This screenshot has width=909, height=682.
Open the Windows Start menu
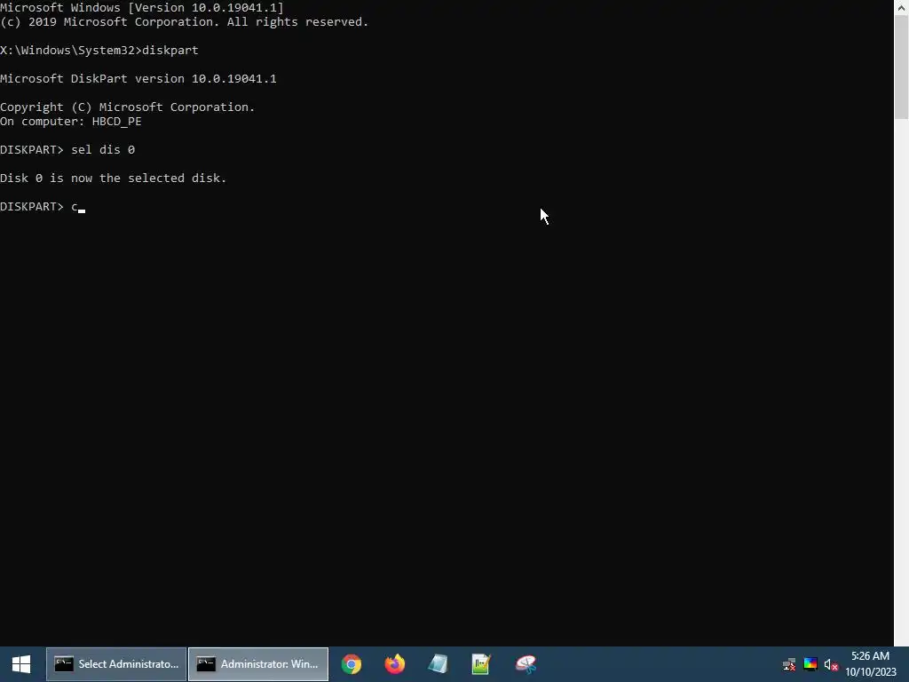coord(21,664)
